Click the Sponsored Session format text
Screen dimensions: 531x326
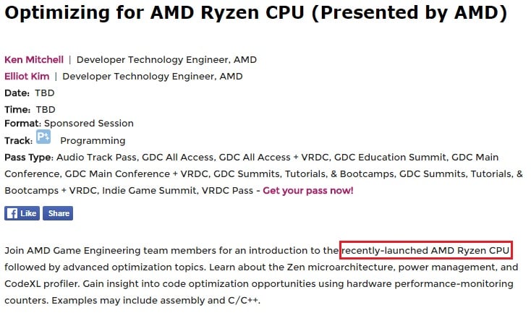[x=89, y=123]
